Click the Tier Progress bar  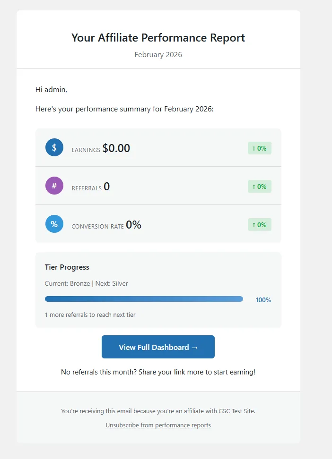144,298
